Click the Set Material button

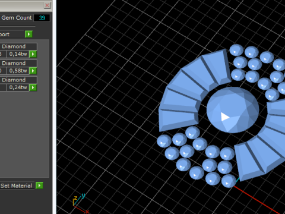pos(17,185)
